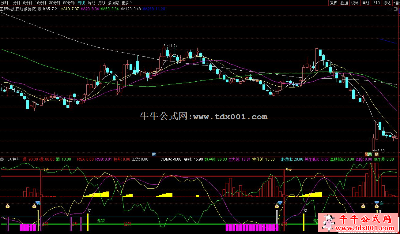Viewport: 400px width, 234px height.
Task: Click the 走强线: 20.00 value
Action: point(292,159)
